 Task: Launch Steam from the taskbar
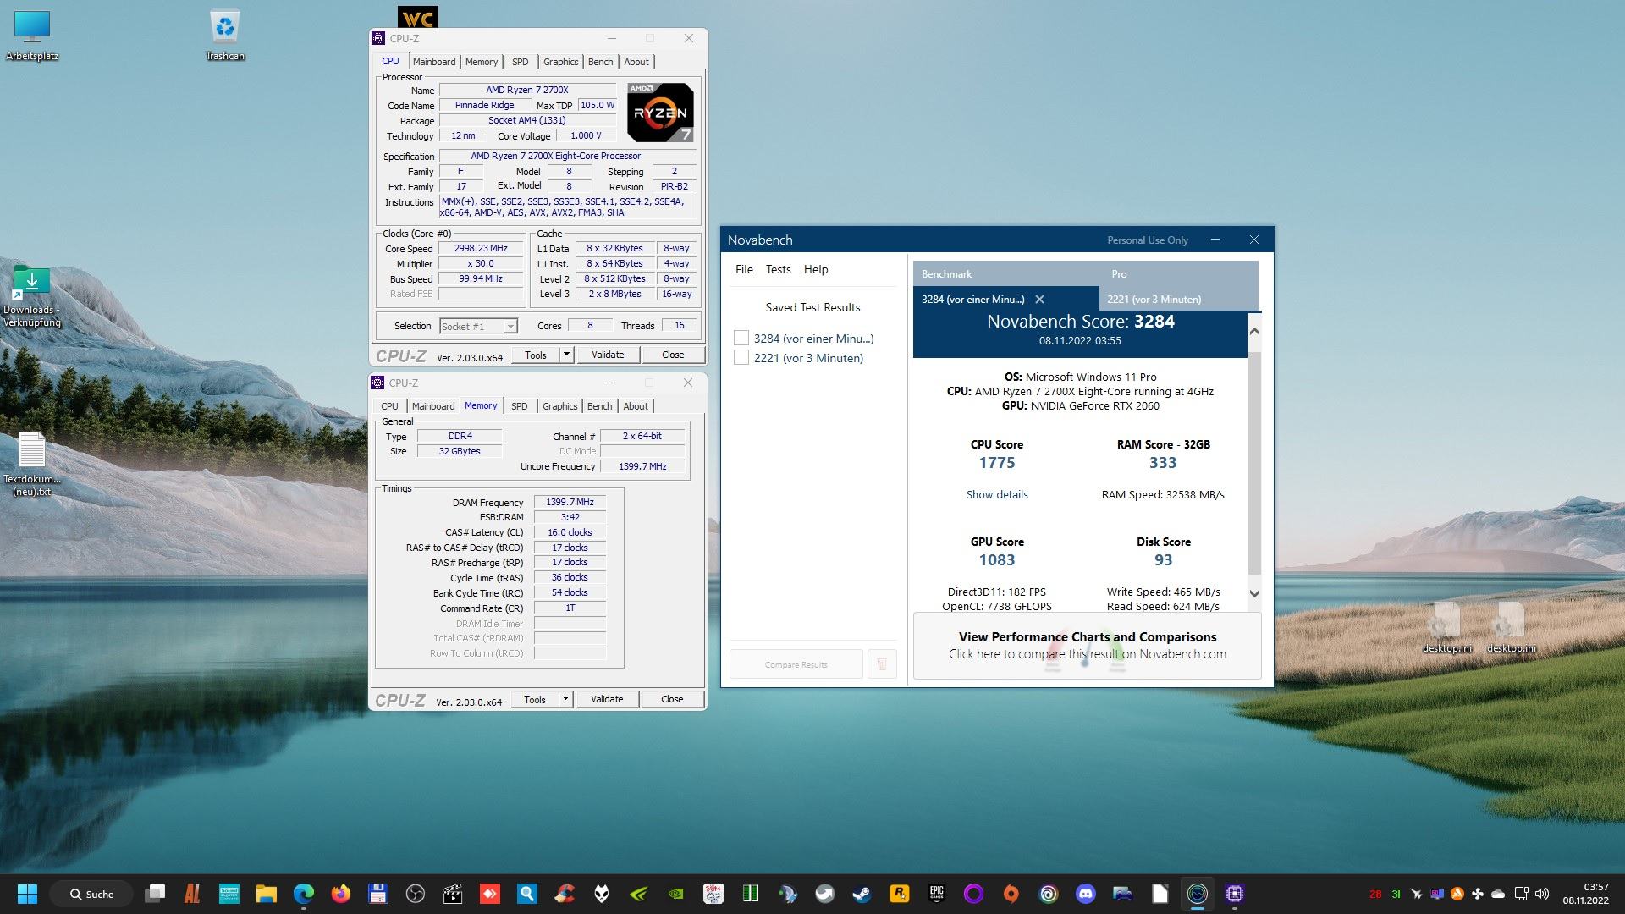point(862,894)
